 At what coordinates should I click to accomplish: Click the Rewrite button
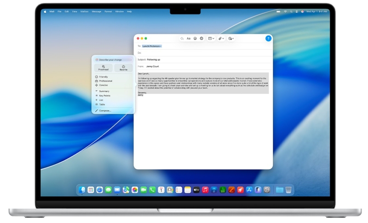[123, 68]
